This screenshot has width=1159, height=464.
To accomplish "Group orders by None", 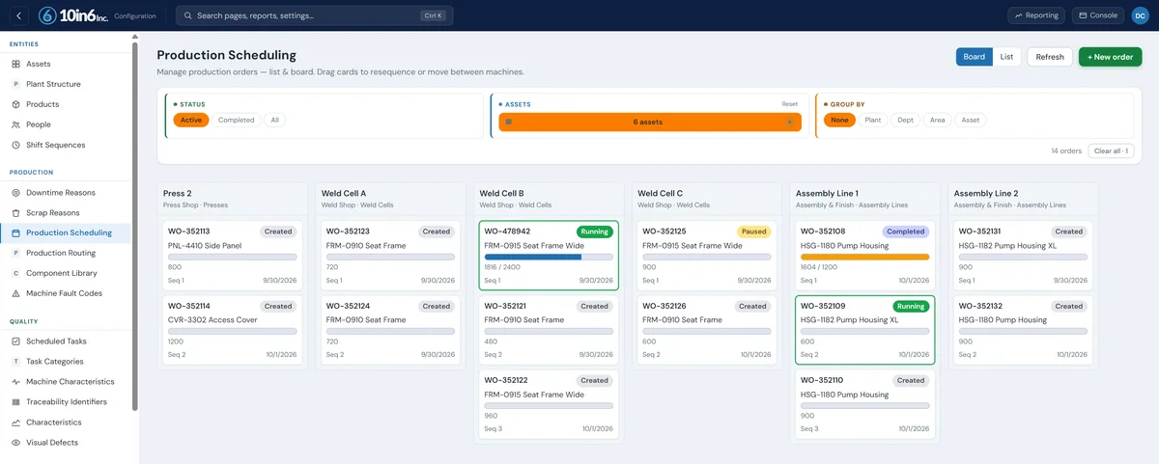I will tap(839, 121).
